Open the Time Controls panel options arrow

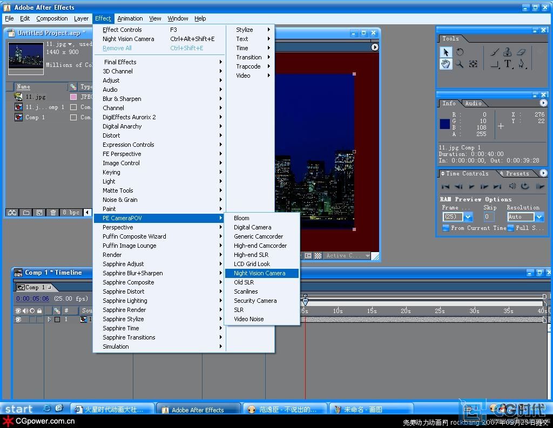(x=543, y=173)
